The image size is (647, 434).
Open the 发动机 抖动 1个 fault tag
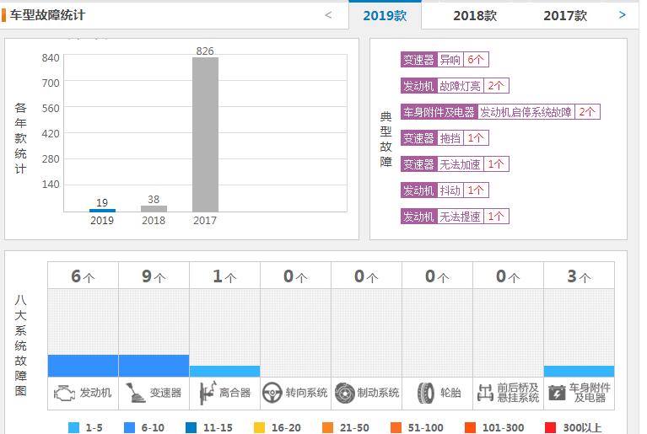[445, 190]
